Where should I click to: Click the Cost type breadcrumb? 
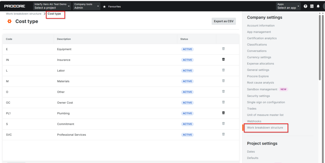tap(54, 14)
